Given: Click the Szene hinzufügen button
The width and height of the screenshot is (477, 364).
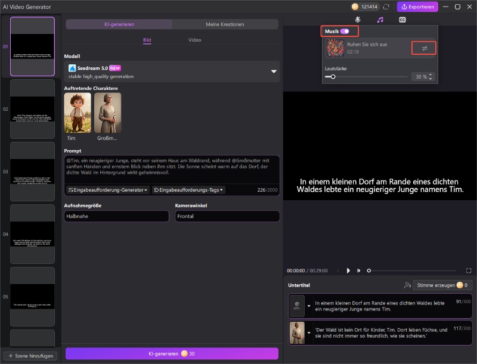Looking at the screenshot, I should 30,356.
